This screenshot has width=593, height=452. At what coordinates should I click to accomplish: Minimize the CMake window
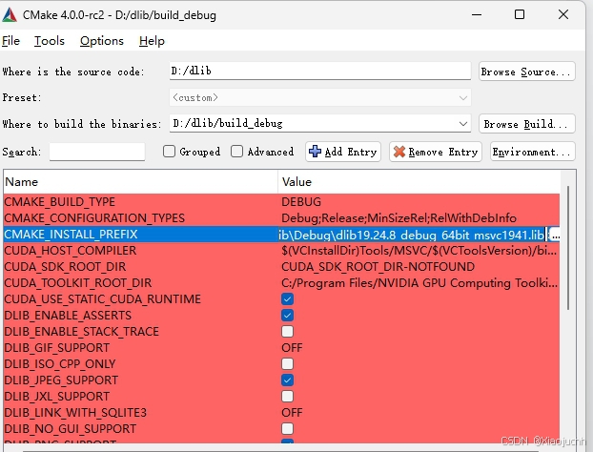click(x=477, y=14)
